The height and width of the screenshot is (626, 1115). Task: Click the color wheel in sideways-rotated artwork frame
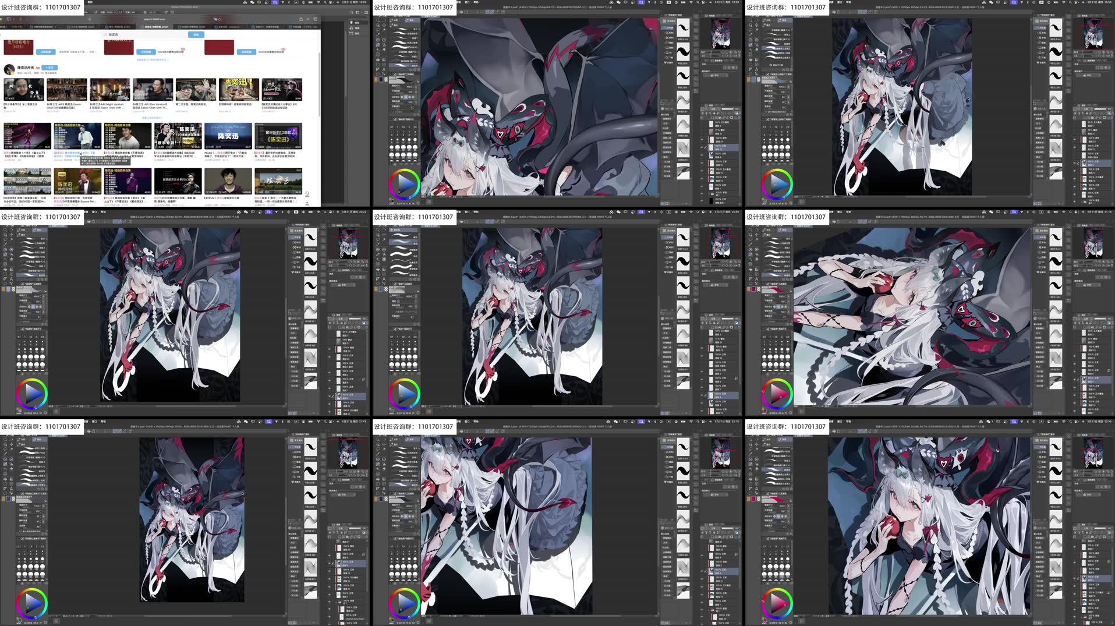(x=777, y=394)
